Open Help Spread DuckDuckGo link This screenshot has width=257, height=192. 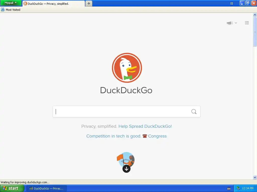click(x=145, y=126)
